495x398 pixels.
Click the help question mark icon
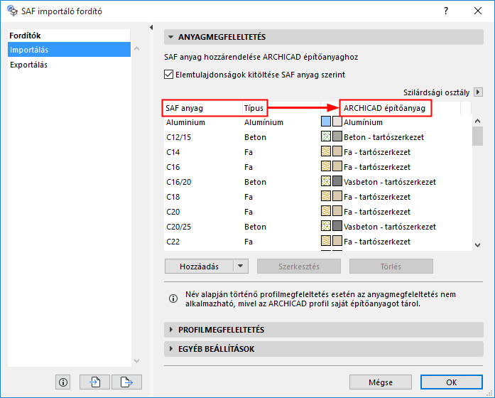pos(446,11)
